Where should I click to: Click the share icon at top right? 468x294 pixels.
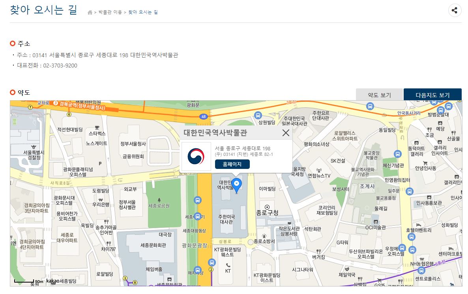(454, 10)
